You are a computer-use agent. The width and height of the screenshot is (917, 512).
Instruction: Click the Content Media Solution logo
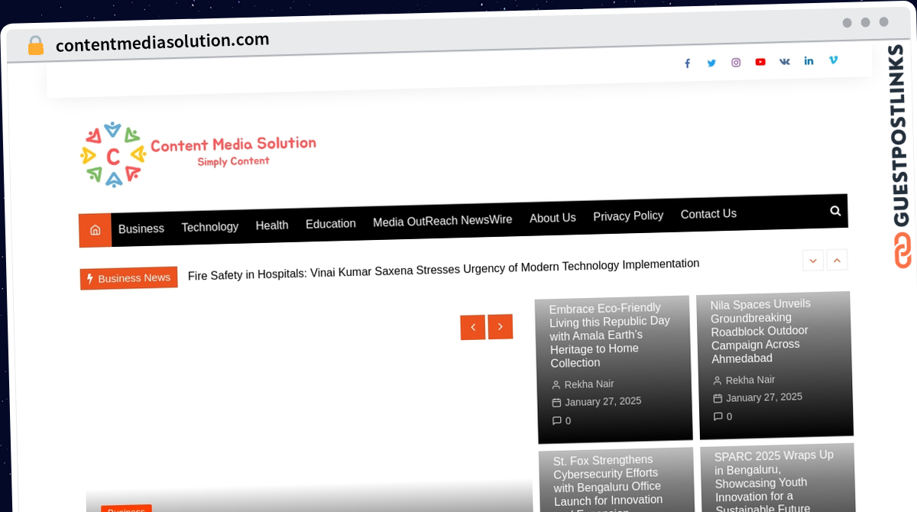(x=198, y=154)
